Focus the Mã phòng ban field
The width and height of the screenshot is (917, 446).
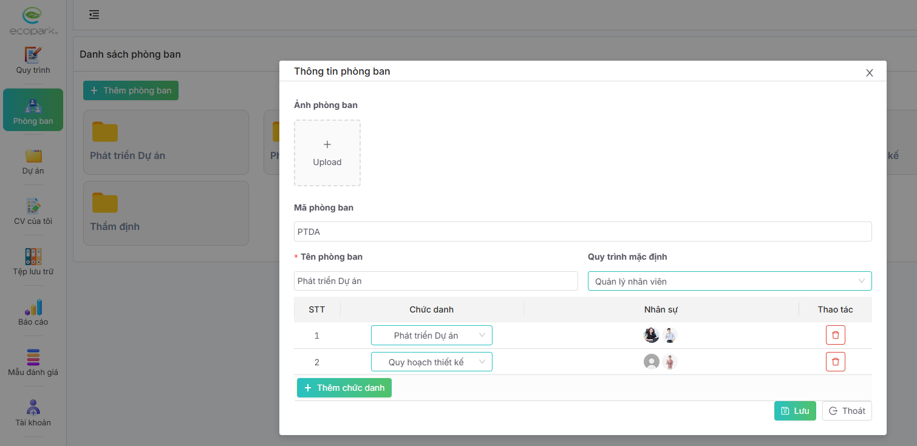[x=582, y=232]
